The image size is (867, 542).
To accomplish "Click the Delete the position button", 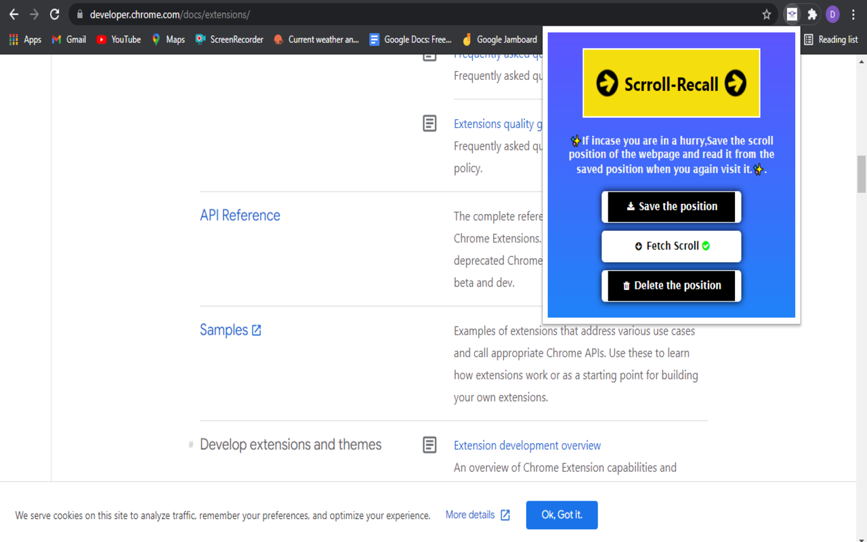I will point(671,285).
